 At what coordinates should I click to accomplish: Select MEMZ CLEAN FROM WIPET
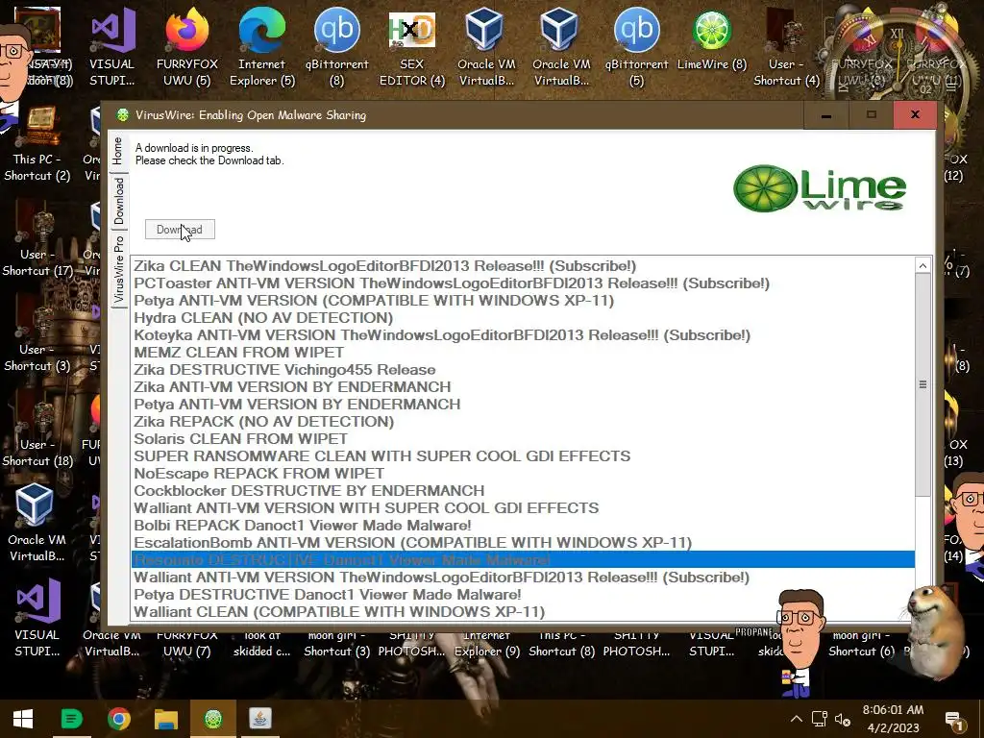tap(523, 353)
